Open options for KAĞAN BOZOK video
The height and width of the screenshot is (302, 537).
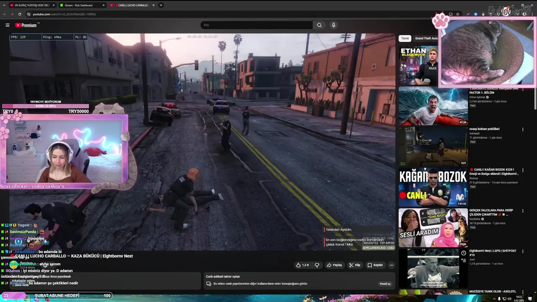pos(523,170)
